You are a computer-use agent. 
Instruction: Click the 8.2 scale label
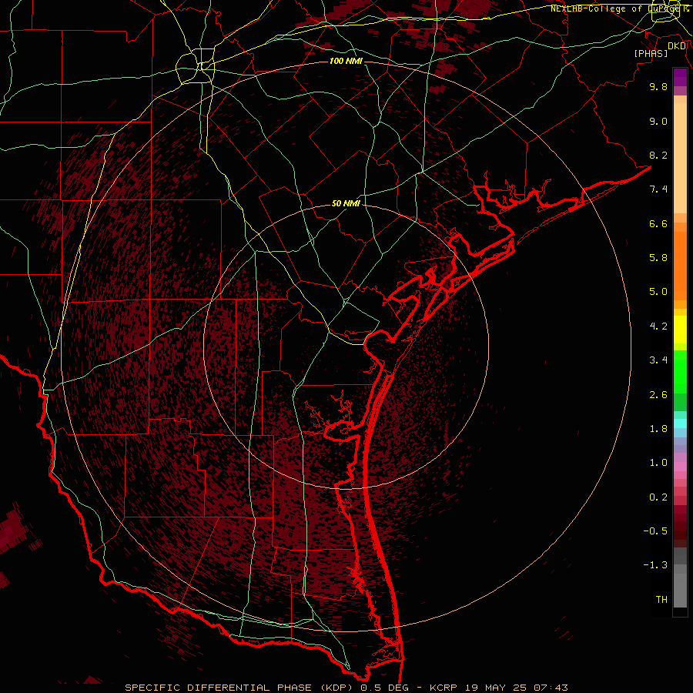(x=658, y=155)
